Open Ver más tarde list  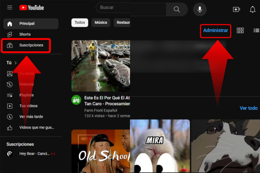(x=31, y=117)
